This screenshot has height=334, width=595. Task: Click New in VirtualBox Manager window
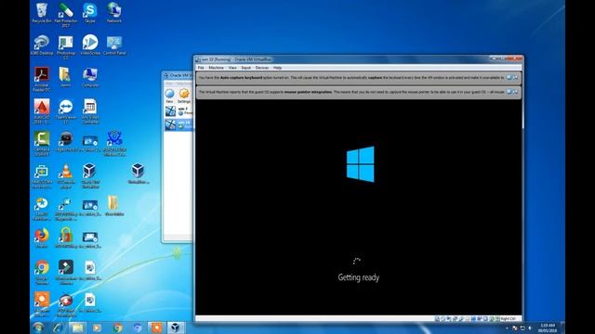click(169, 96)
